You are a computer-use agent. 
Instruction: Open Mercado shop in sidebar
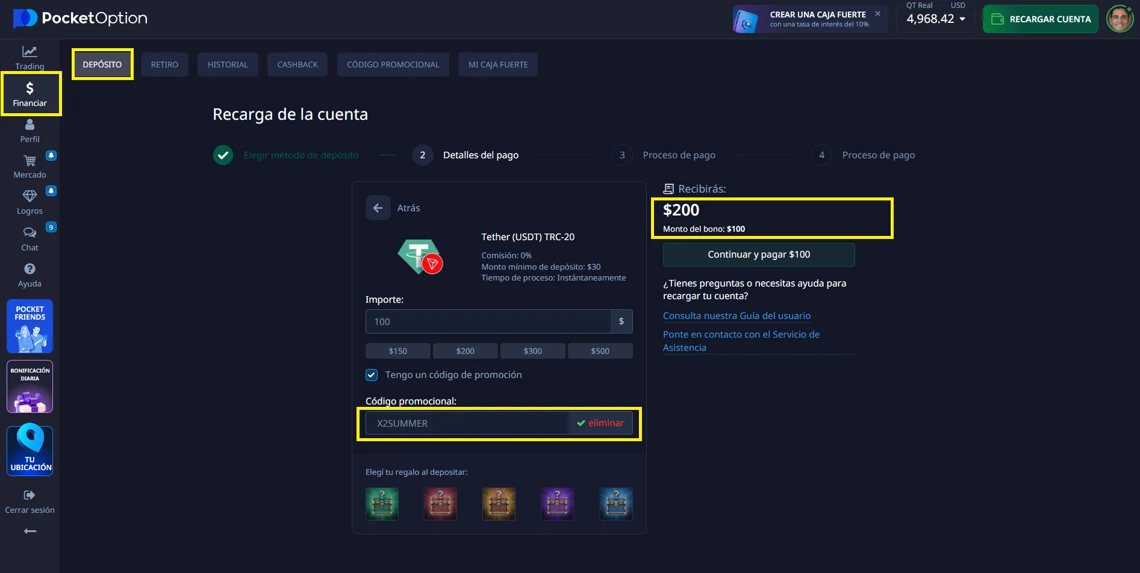point(30,167)
